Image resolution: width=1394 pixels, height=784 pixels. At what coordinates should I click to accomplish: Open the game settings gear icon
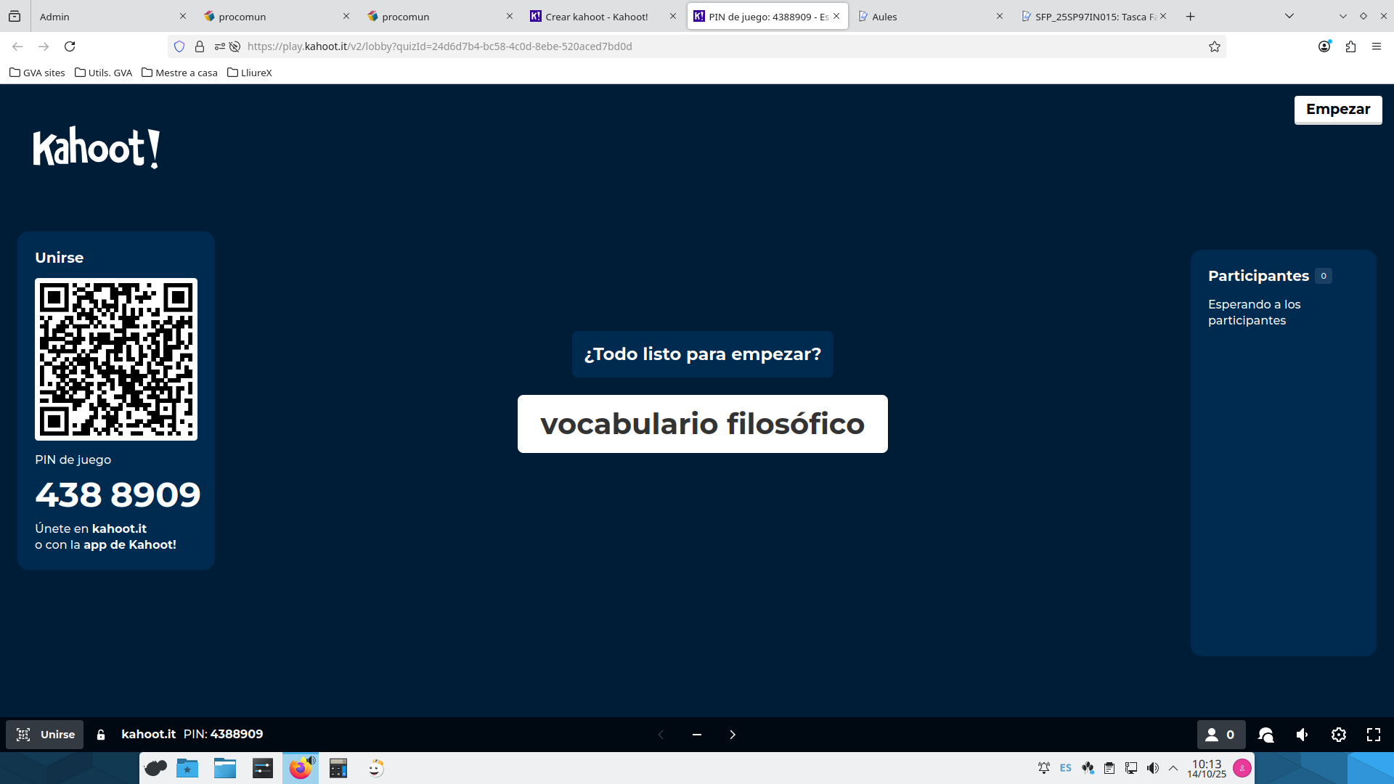pos(1339,735)
